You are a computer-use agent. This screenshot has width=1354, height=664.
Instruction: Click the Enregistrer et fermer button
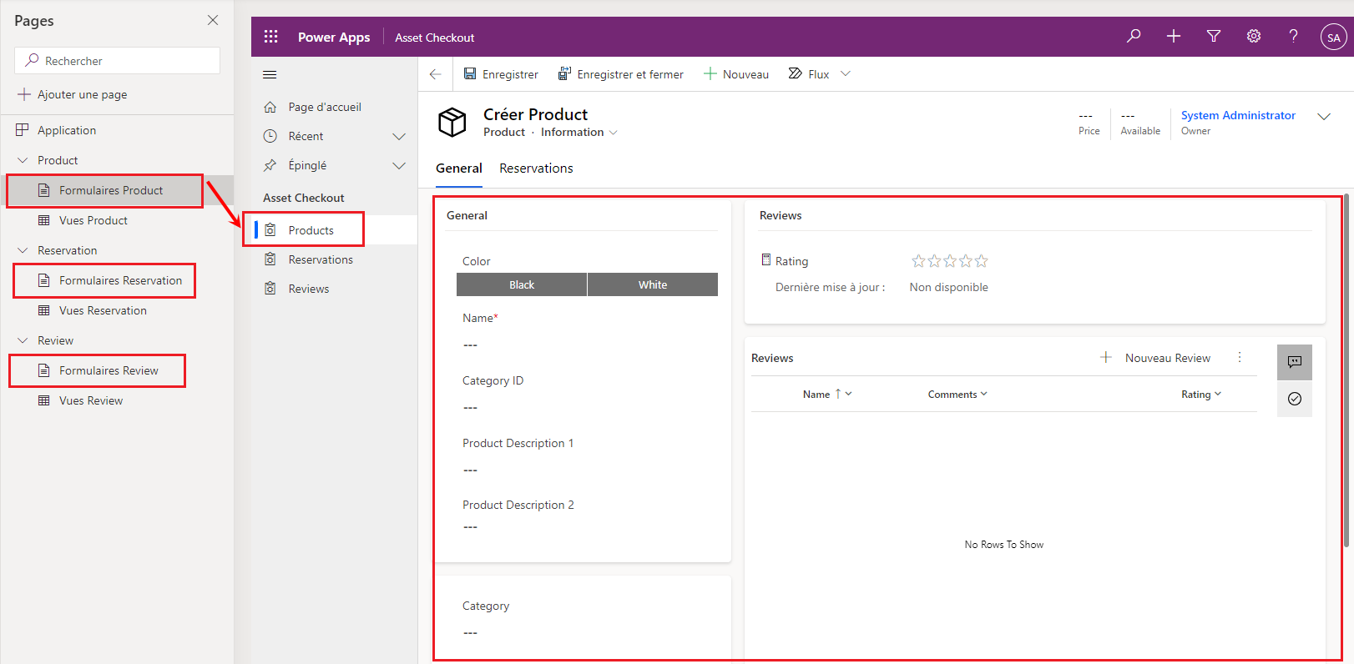(620, 74)
